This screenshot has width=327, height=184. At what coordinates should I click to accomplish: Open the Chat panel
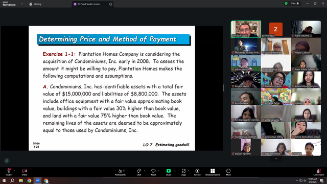coord(139,172)
